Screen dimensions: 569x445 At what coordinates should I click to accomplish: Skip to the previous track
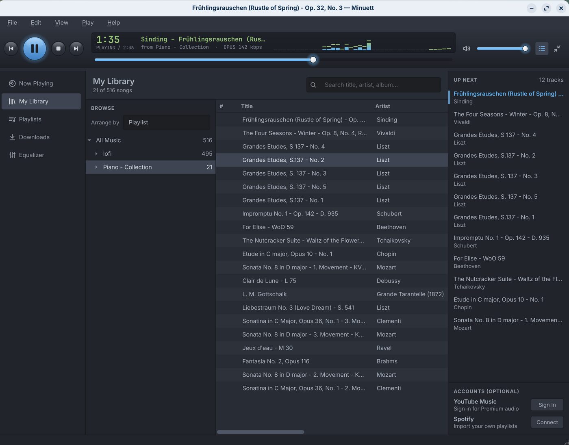pos(11,48)
